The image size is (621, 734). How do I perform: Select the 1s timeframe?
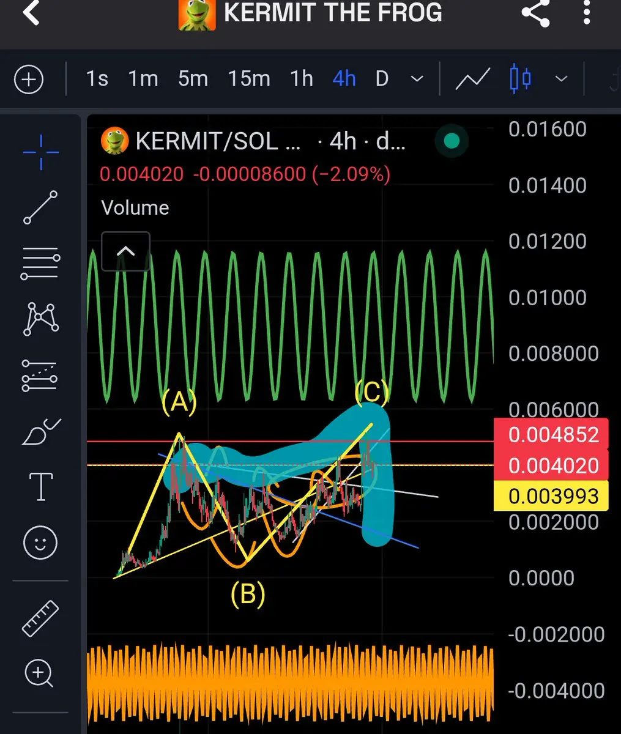(97, 79)
